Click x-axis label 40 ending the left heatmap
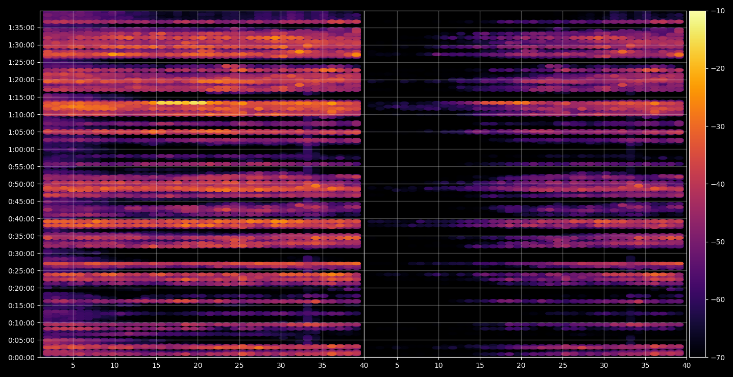This screenshot has height=377, width=733. [x=364, y=365]
